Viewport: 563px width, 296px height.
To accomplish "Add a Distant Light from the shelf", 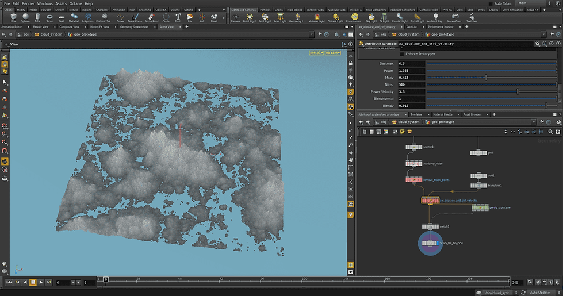I will [x=335, y=18].
